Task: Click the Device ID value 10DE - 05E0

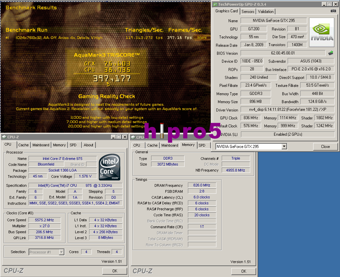Action: pos(252,61)
